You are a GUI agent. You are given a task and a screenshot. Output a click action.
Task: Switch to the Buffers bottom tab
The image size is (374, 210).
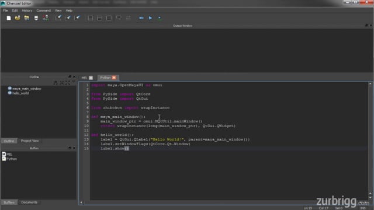9,202
